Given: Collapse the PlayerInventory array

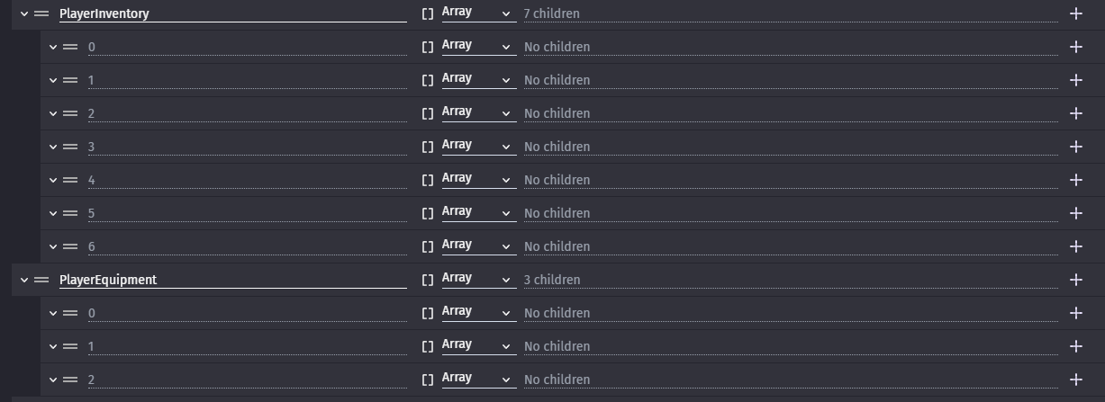Looking at the screenshot, I should [24, 13].
